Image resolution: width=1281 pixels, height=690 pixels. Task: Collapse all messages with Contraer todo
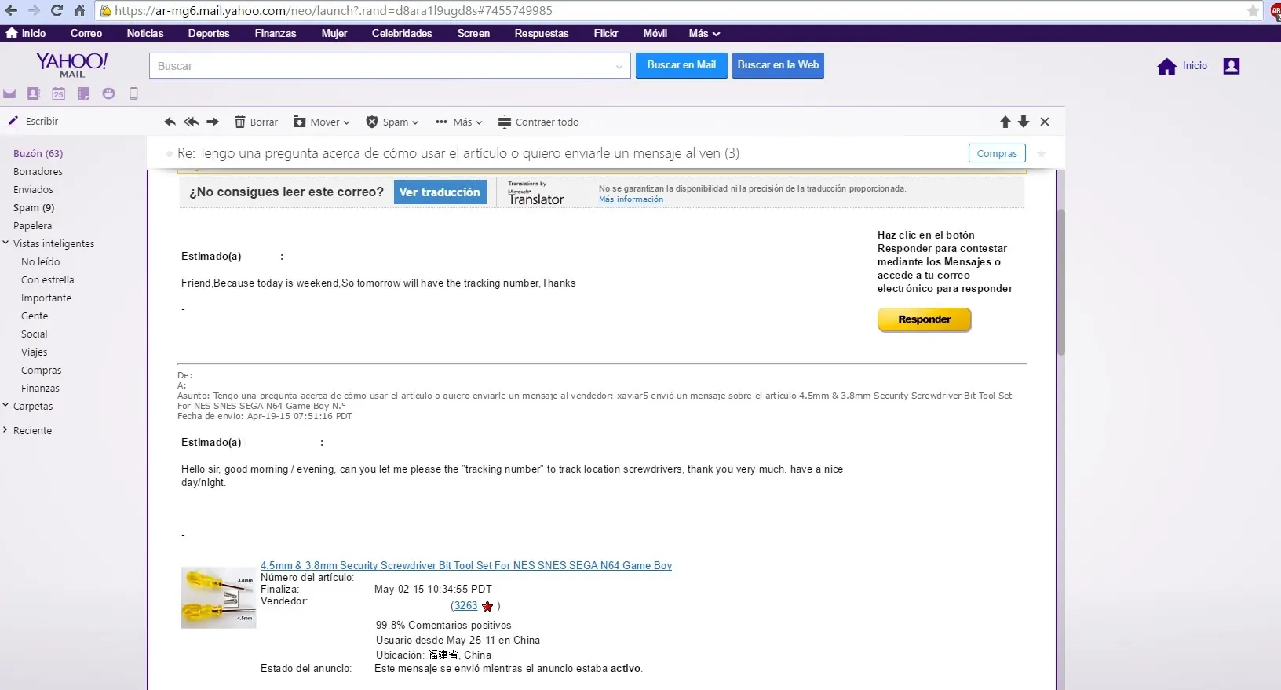coord(538,122)
